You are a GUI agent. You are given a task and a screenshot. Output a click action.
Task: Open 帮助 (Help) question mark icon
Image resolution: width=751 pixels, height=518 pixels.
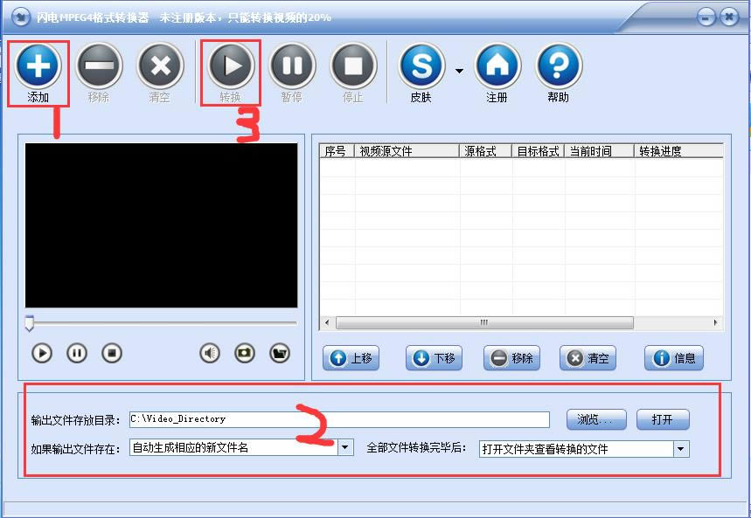[559, 66]
